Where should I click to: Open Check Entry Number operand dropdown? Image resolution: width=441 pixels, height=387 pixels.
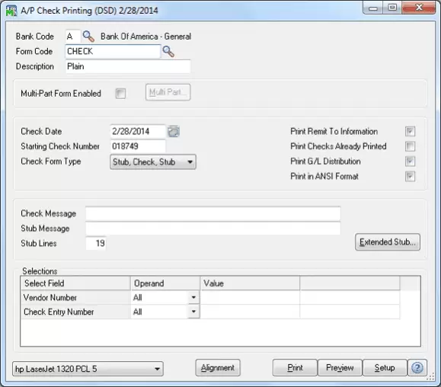pos(193,312)
